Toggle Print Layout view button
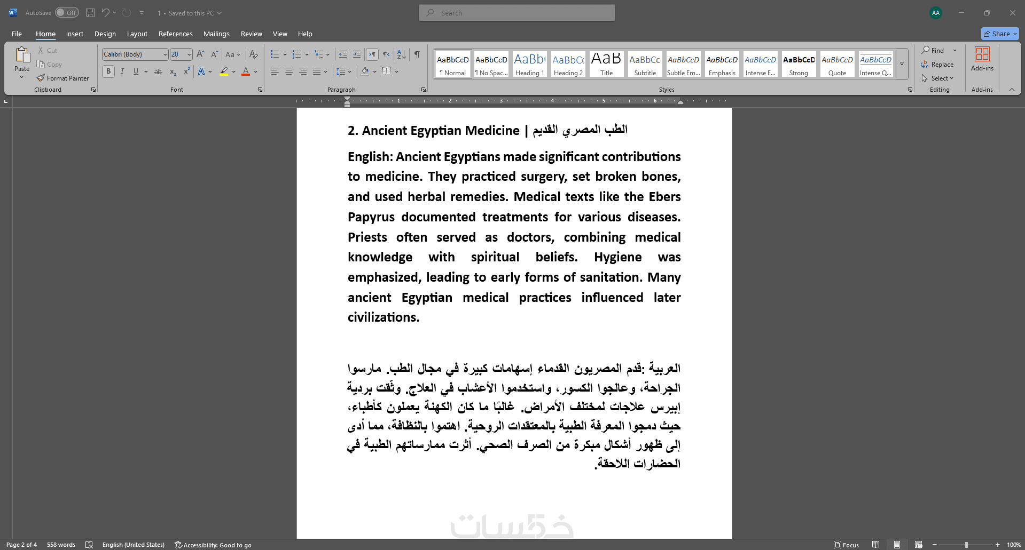 897,545
